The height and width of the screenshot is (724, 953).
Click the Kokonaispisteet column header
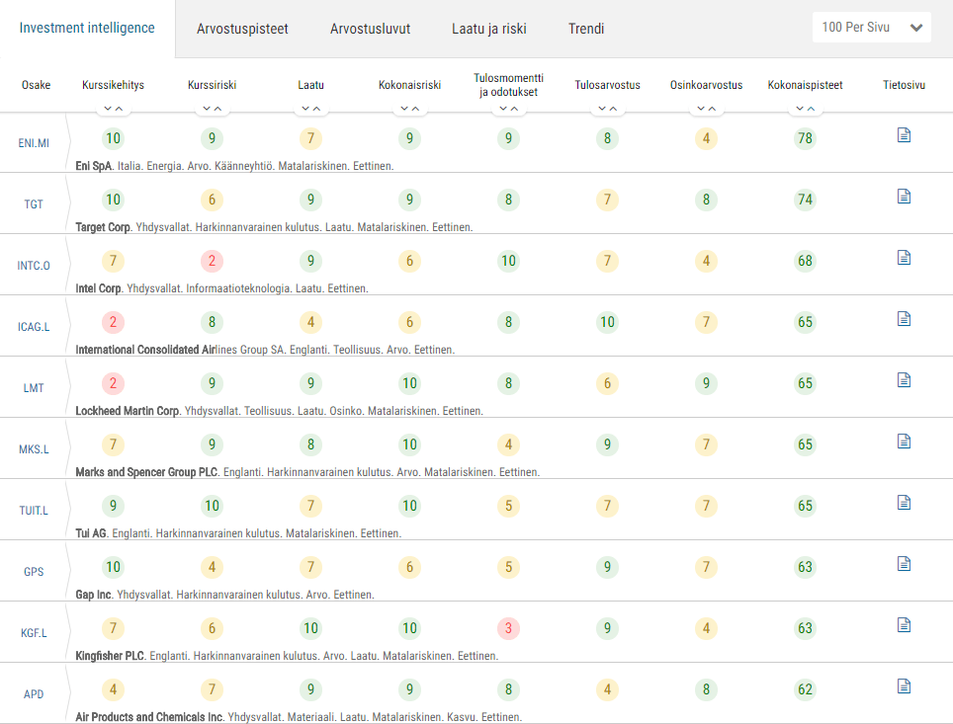tap(806, 85)
